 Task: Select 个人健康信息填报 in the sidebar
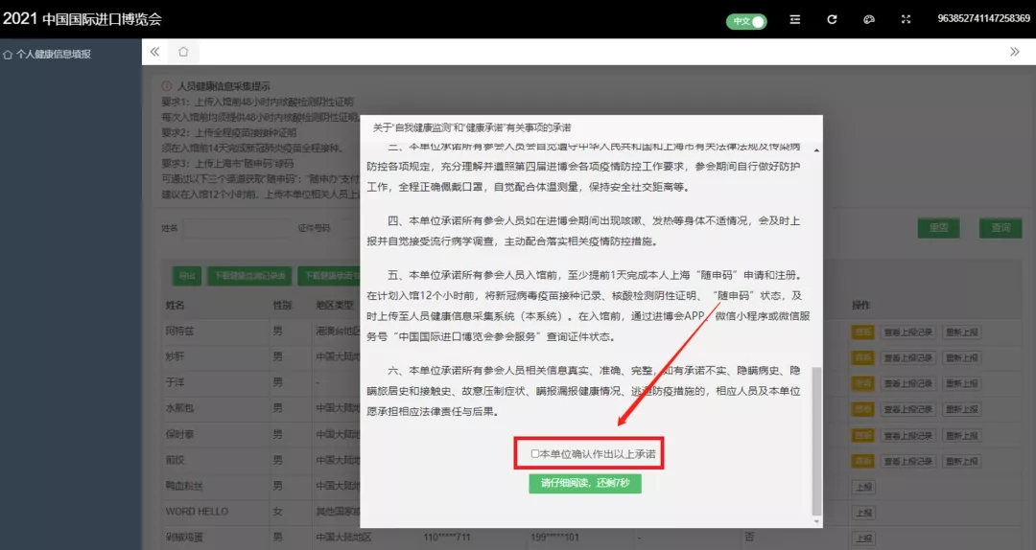click(x=53, y=55)
